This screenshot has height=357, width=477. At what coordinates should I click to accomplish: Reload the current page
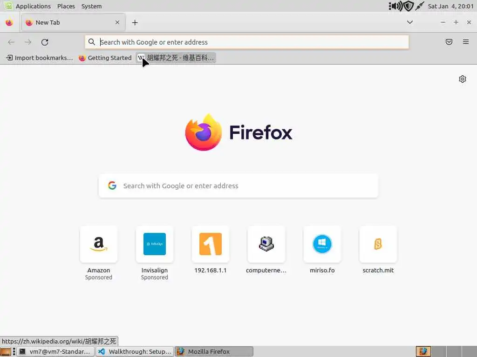(x=45, y=42)
